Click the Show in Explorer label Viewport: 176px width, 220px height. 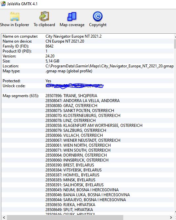(15, 25)
